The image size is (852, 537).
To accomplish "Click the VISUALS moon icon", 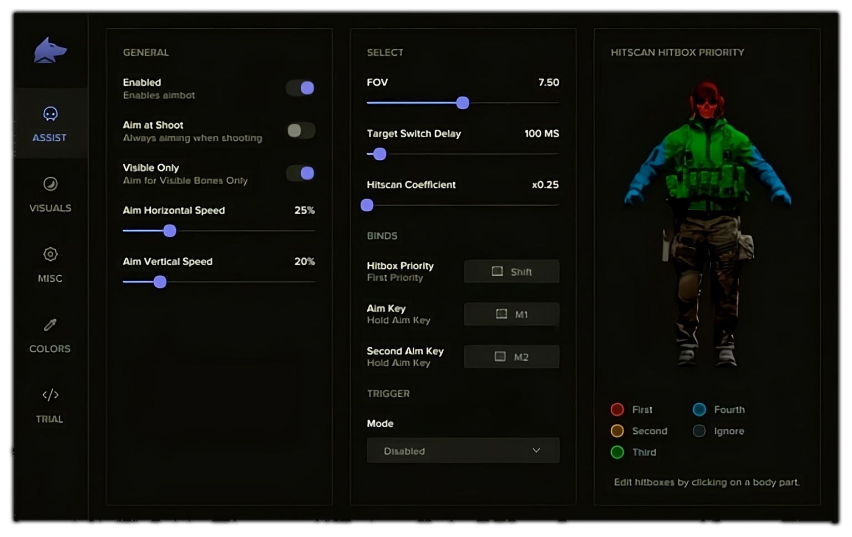I will (x=50, y=184).
